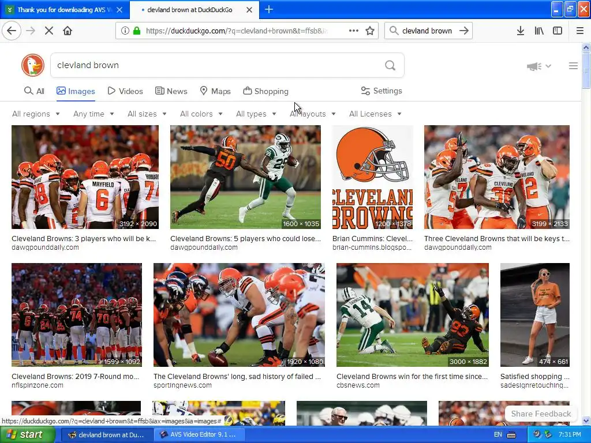Click the search go arrow in Firefox search box

464,31
